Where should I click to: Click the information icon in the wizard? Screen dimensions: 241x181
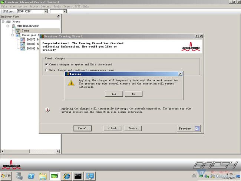pyautogui.click(x=47, y=110)
